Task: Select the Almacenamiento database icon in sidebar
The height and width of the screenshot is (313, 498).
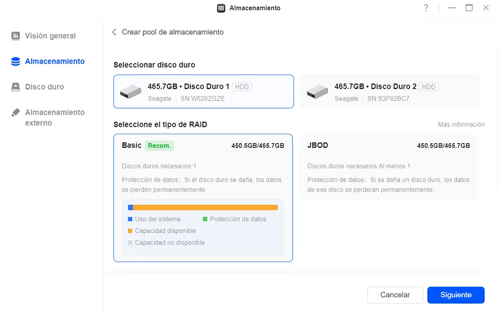Action: coord(16,61)
